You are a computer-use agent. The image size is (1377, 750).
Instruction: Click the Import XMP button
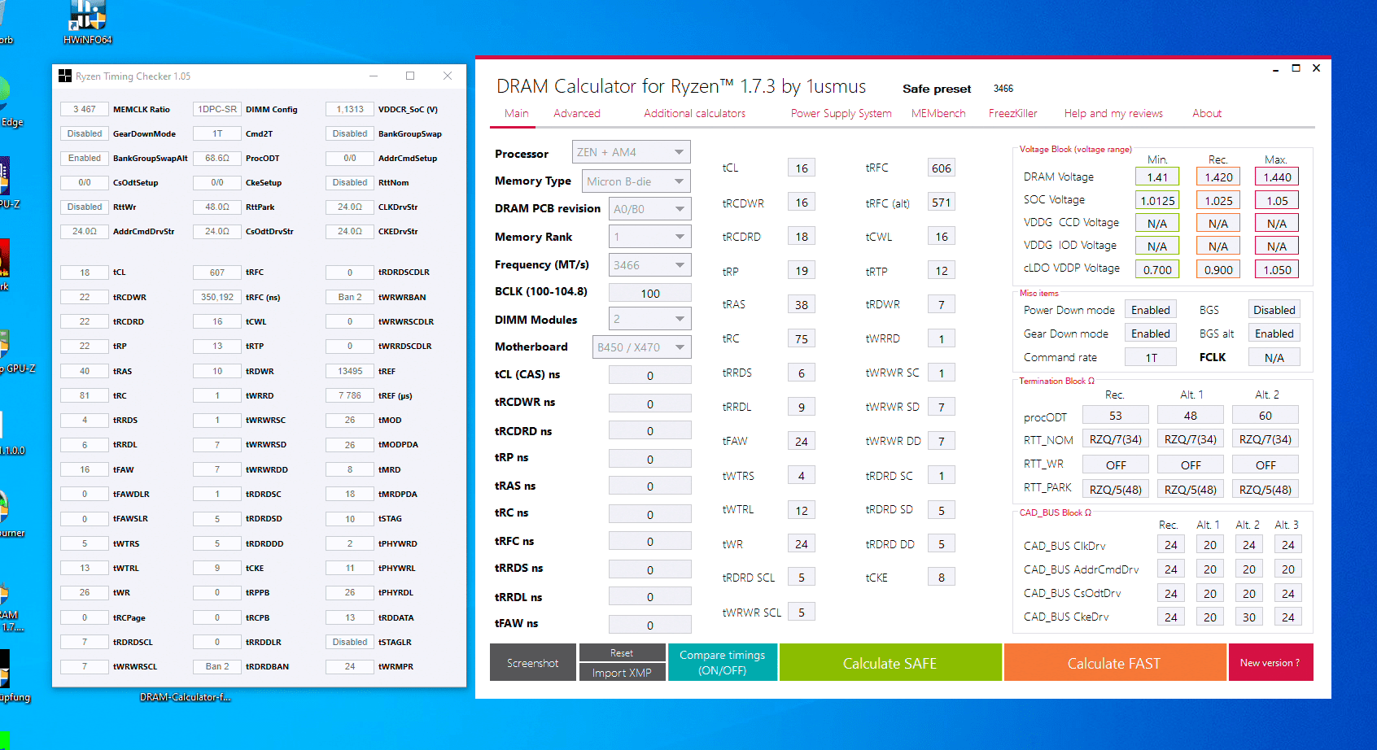(x=622, y=673)
